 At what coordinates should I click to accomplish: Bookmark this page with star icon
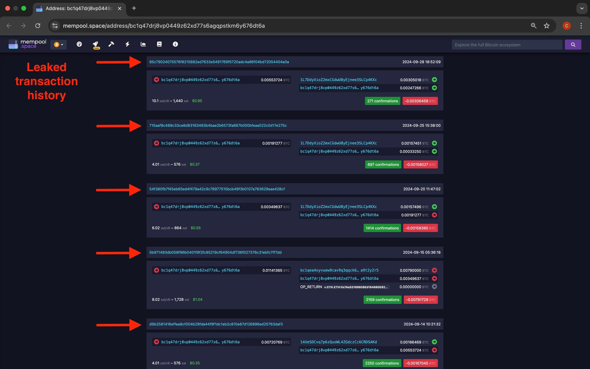pyautogui.click(x=547, y=26)
